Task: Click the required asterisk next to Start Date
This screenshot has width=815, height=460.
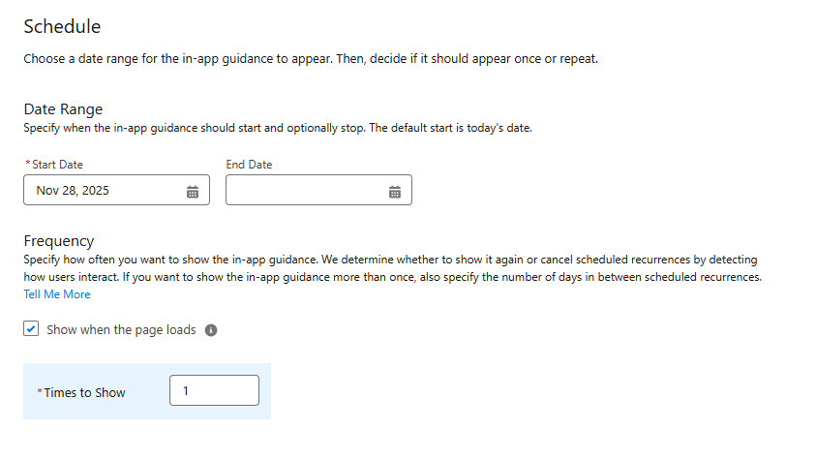Action: click(x=27, y=165)
